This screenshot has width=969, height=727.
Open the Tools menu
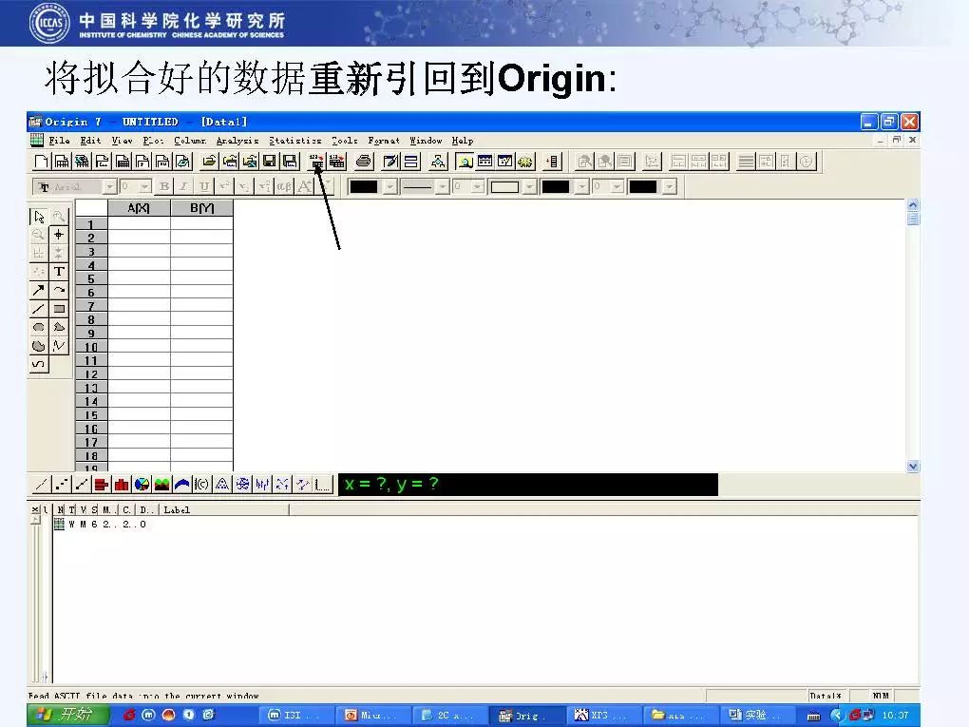click(x=344, y=141)
